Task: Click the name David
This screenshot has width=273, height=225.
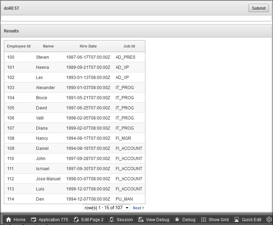Action: (x=41, y=108)
